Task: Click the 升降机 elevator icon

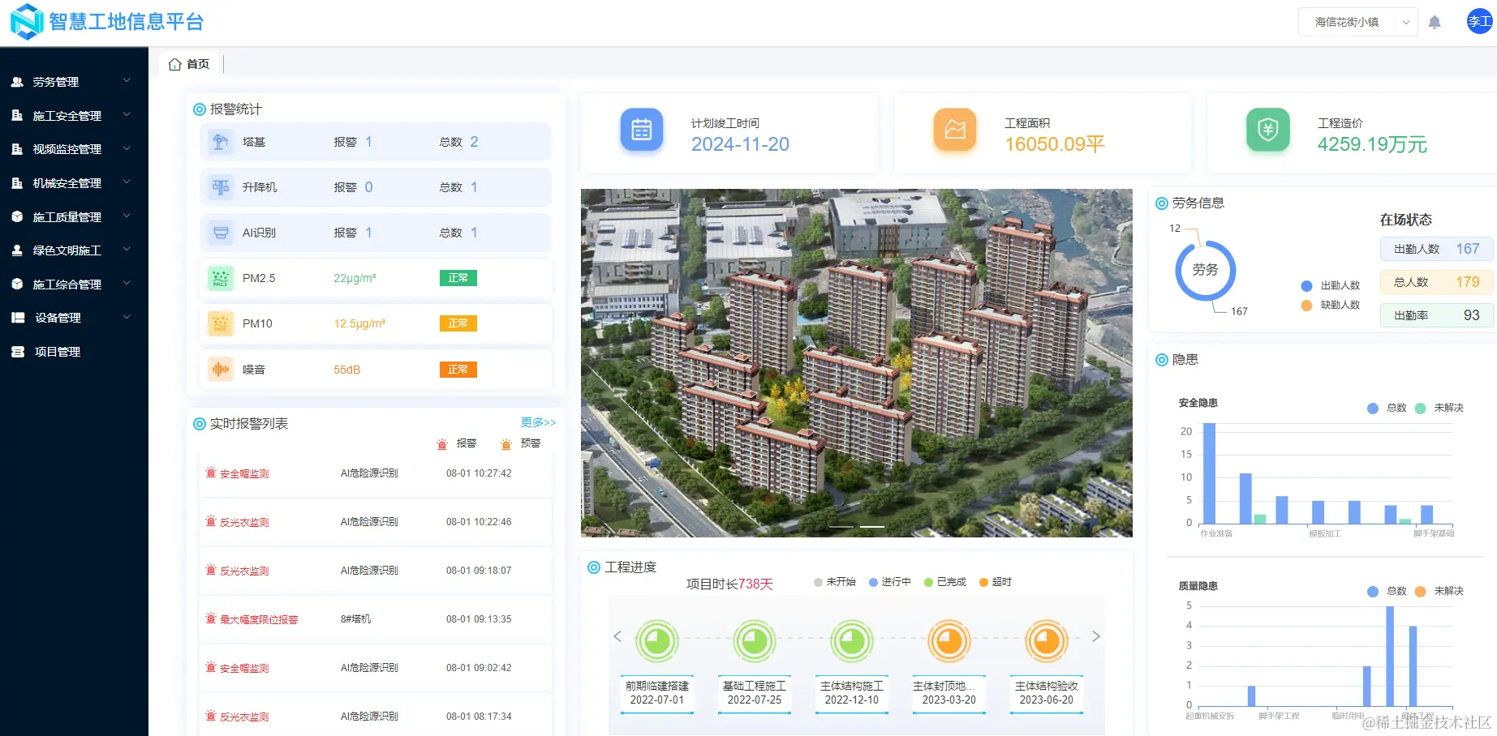Action: pos(220,187)
